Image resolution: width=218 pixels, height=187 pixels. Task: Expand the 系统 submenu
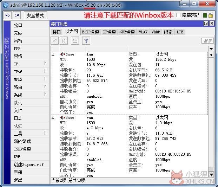[x=45, y=94]
